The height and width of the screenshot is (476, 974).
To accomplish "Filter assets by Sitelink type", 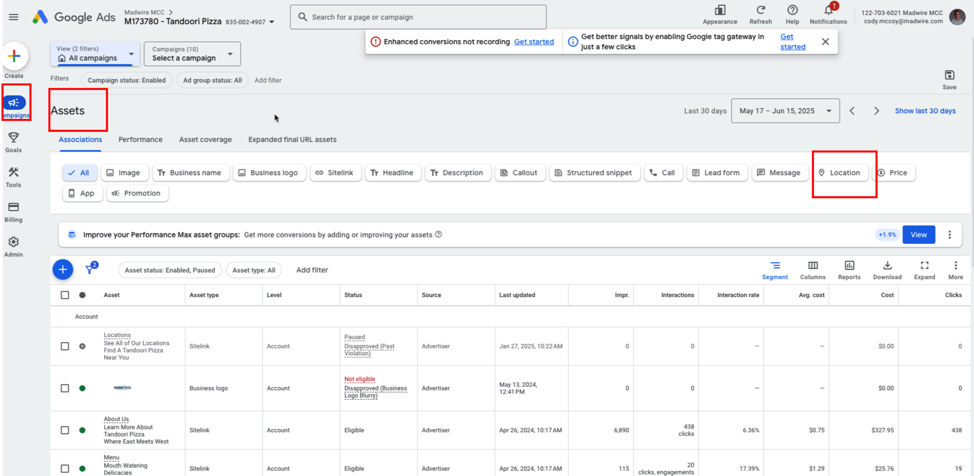I will [x=335, y=173].
